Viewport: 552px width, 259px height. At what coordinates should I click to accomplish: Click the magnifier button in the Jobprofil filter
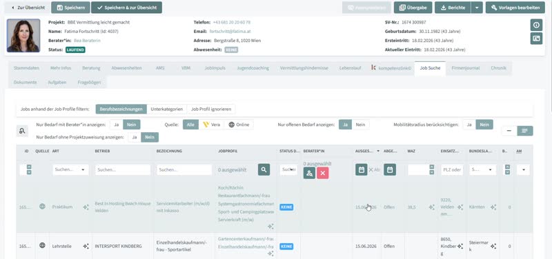pos(264,169)
